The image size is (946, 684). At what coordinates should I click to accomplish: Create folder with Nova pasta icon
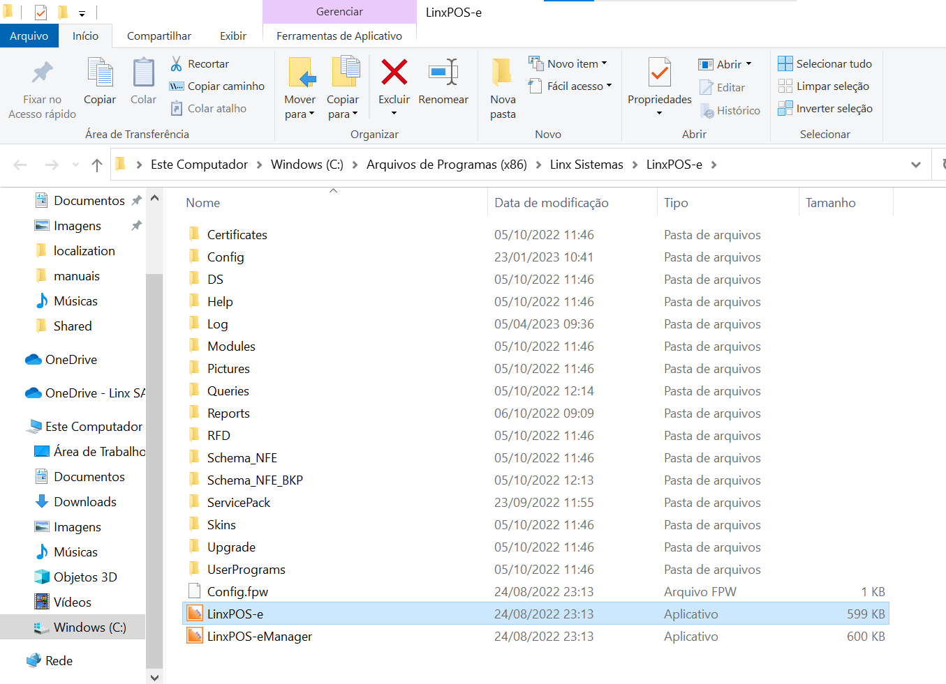click(x=503, y=72)
